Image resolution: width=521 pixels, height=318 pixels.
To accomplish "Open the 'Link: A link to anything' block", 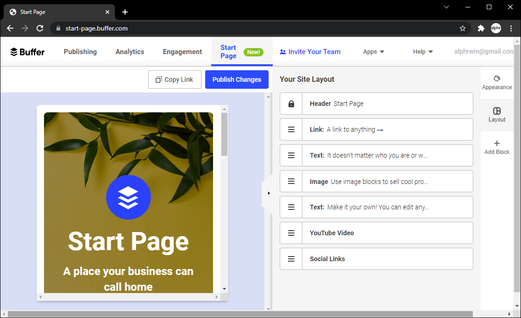I will click(x=377, y=130).
